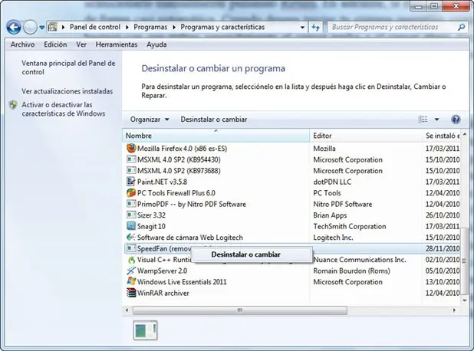Image resolution: width=474 pixels, height=351 pixels.
Task: Click the MSXML 4.0 SP2 (KB973688) icon
Action: pos(131,170)
